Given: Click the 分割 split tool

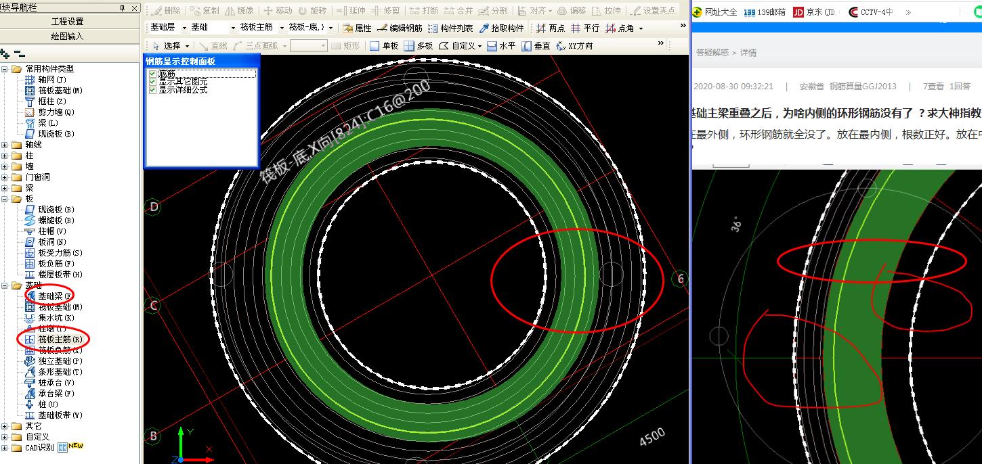Looking at the screenshot, I should pos(493,11).
